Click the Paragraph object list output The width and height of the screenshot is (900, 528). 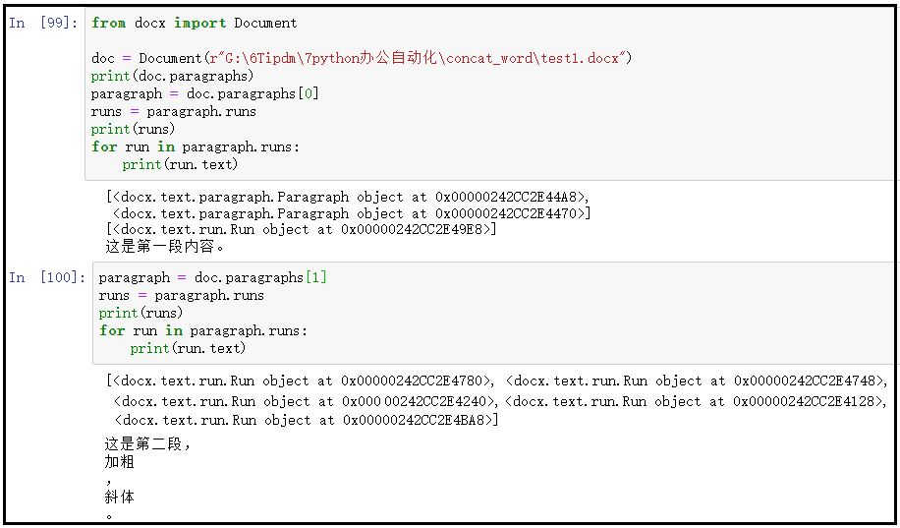click(349, 205)
